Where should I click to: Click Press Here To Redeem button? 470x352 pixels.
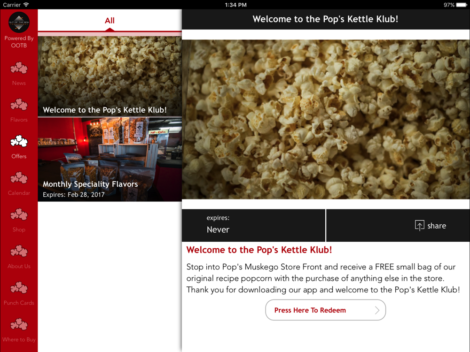(x=326, y=310)
